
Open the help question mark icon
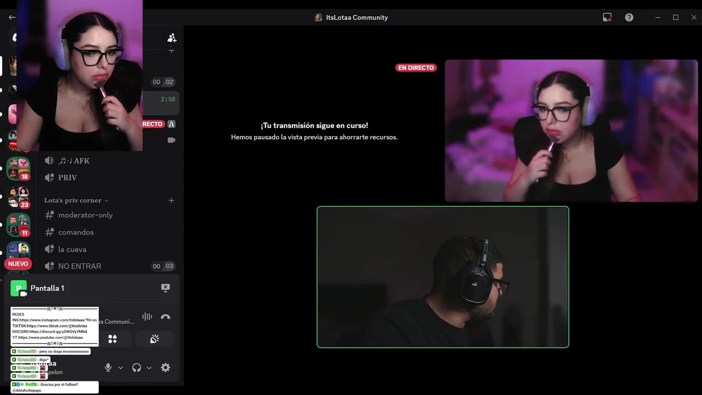point(629,18)
